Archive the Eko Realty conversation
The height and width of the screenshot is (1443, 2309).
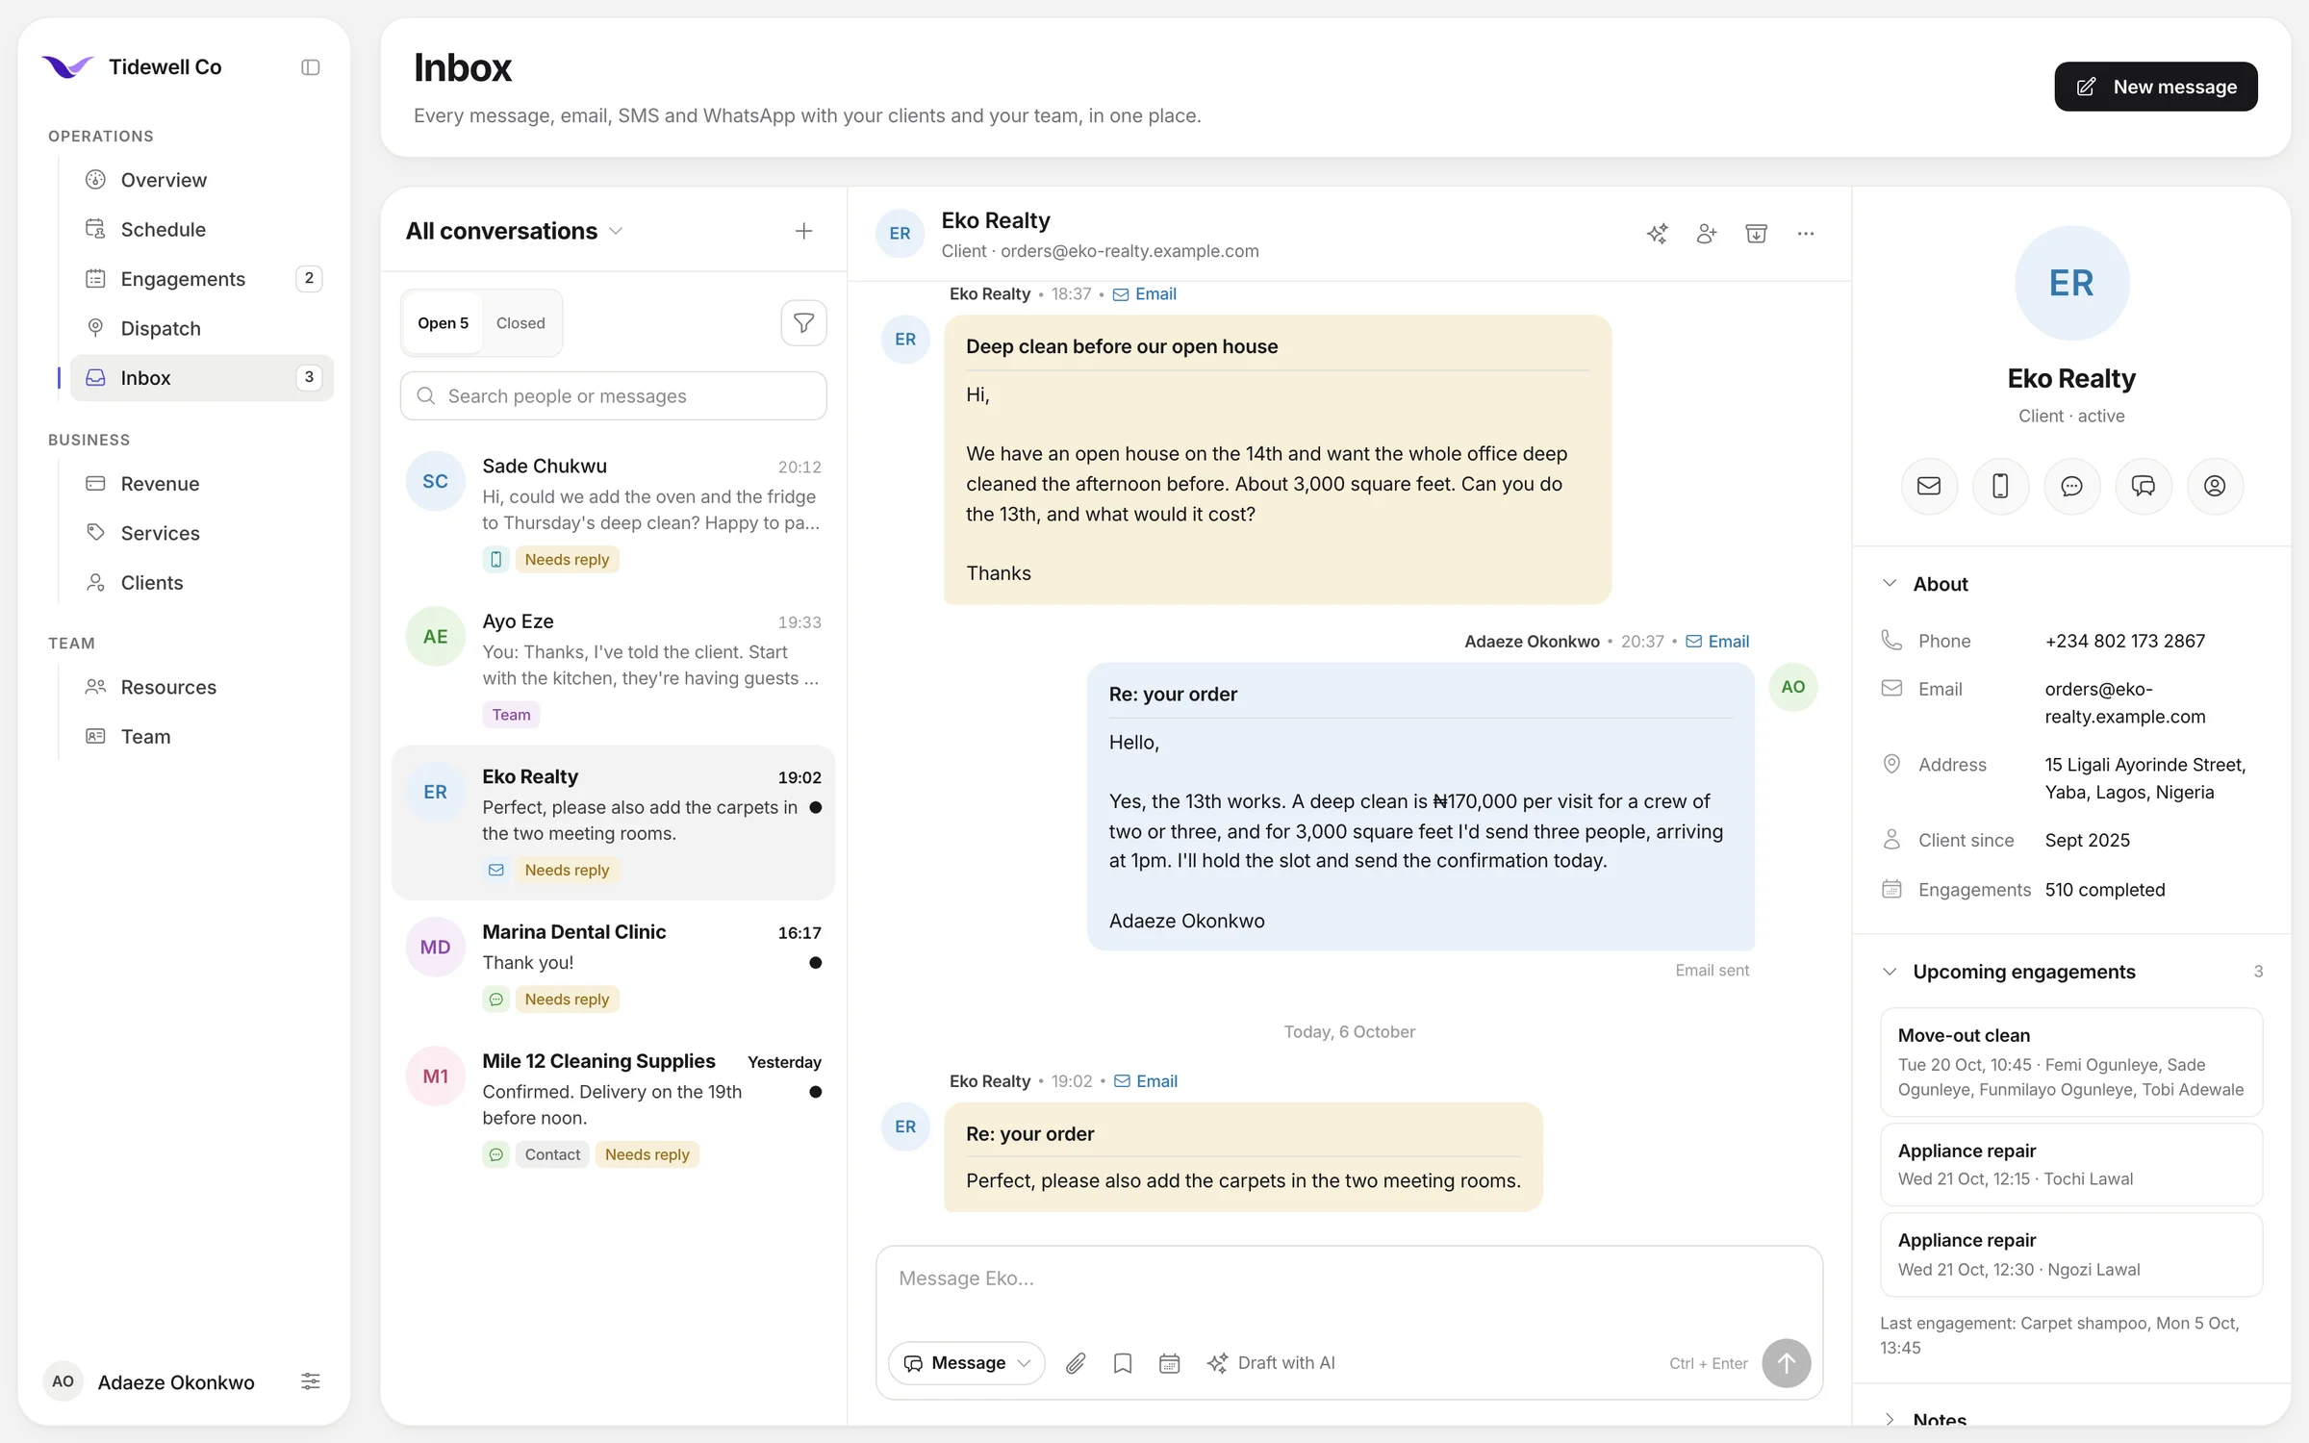tap(1756, 234)
